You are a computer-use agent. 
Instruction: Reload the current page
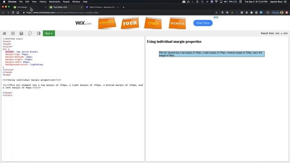13,13
